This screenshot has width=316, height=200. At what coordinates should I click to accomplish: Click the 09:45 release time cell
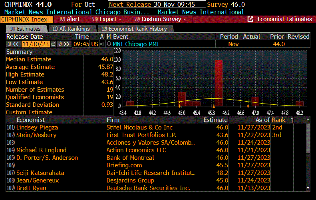tap(81, 44)
